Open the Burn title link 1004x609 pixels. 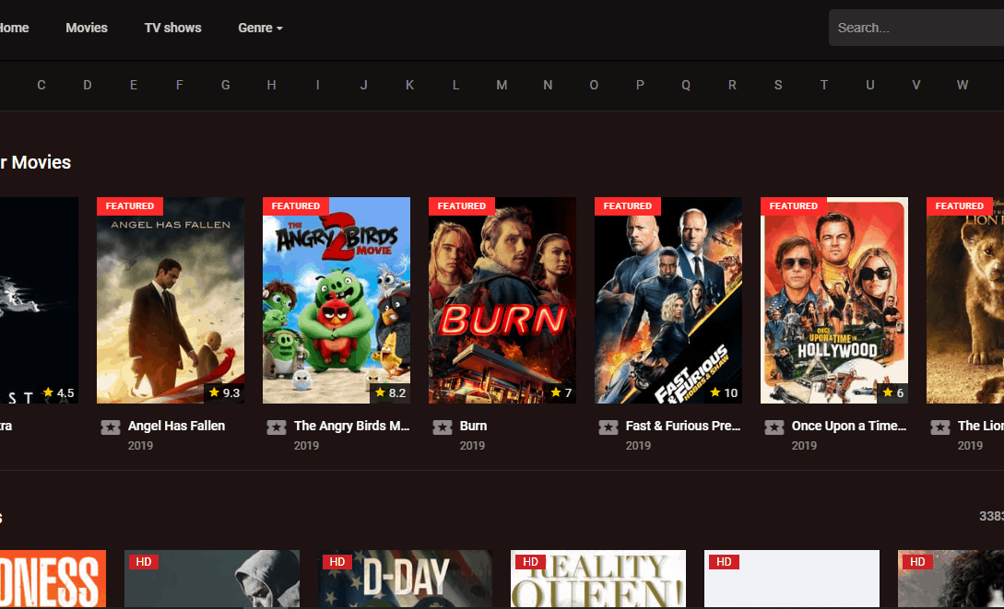coord(473,426)
